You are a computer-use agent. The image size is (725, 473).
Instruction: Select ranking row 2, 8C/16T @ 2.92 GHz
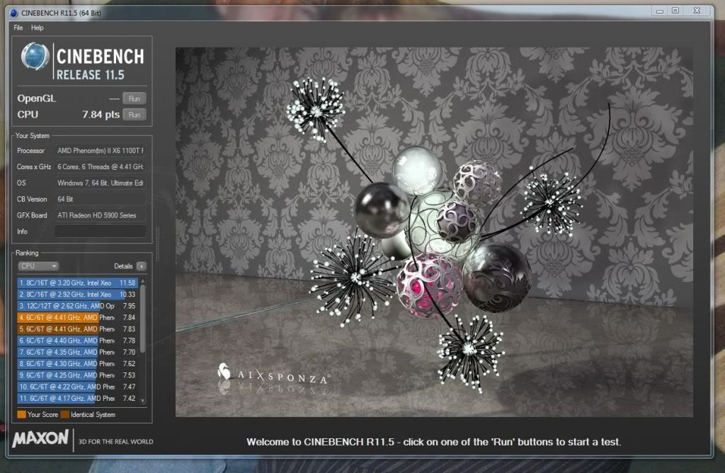[78, 294]
